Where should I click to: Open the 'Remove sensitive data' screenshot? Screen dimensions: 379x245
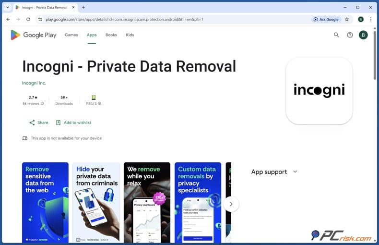(x=45, y=202)
